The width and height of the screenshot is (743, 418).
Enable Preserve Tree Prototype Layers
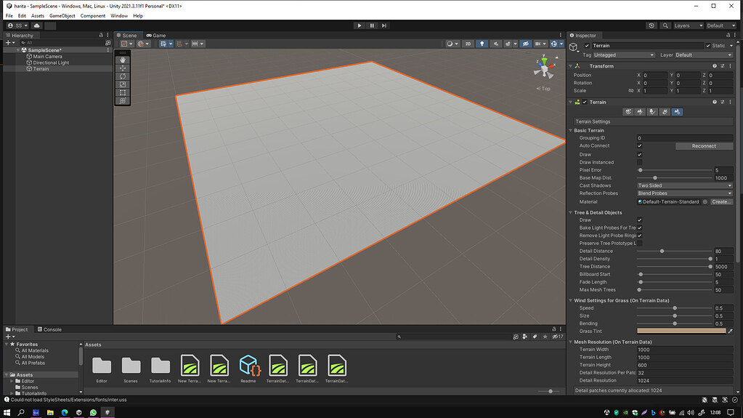640,244
